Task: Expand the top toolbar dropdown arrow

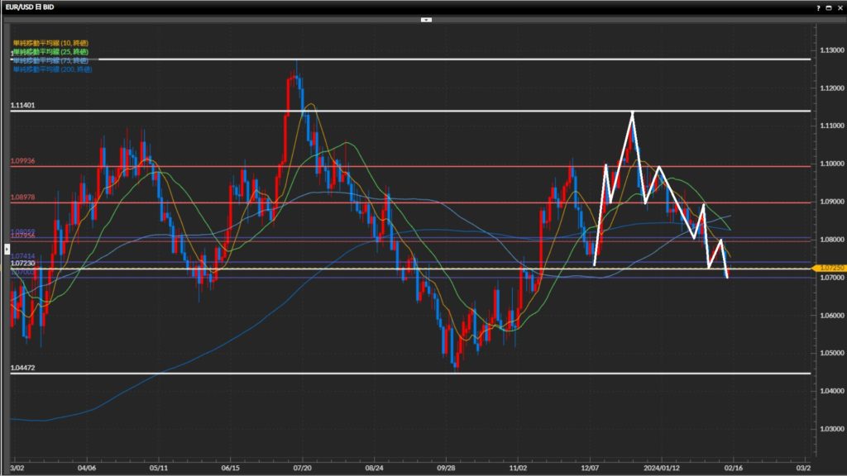Action: tap(426, 18)
